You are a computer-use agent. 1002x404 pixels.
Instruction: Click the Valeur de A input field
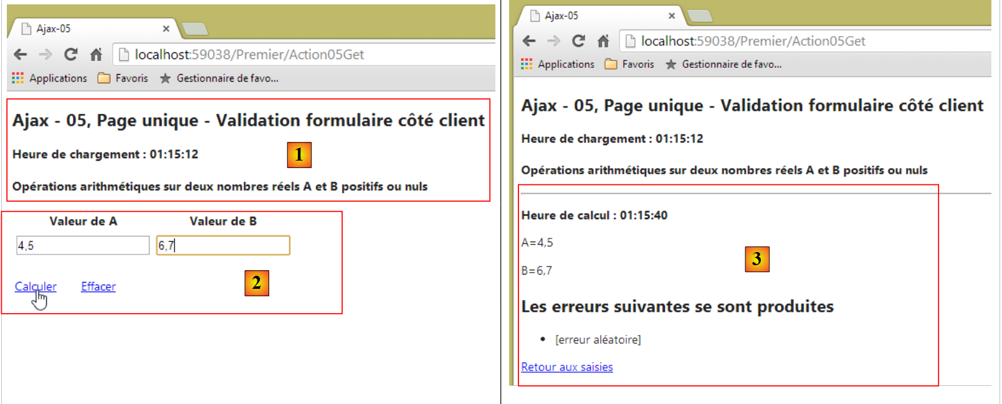click(83, 245)
